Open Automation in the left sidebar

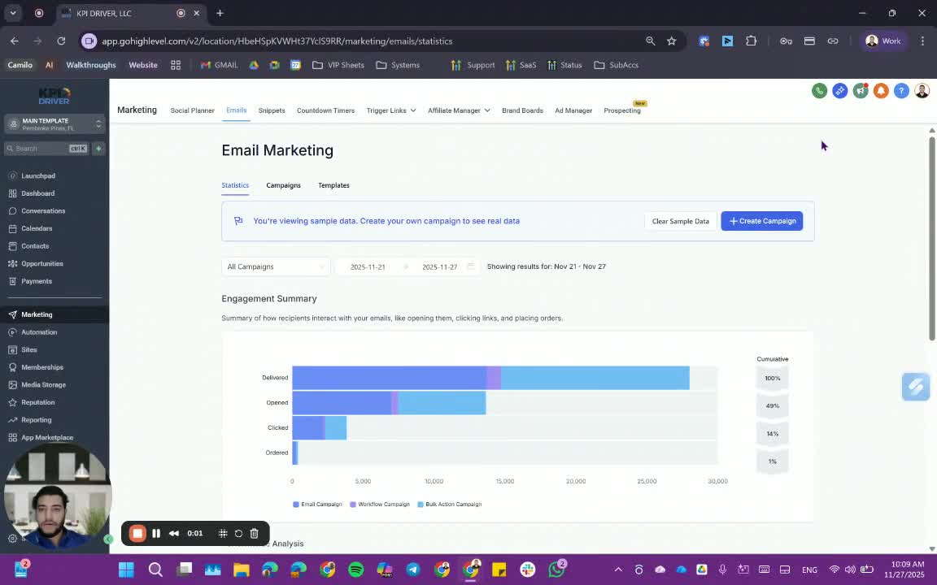(39, 331)
